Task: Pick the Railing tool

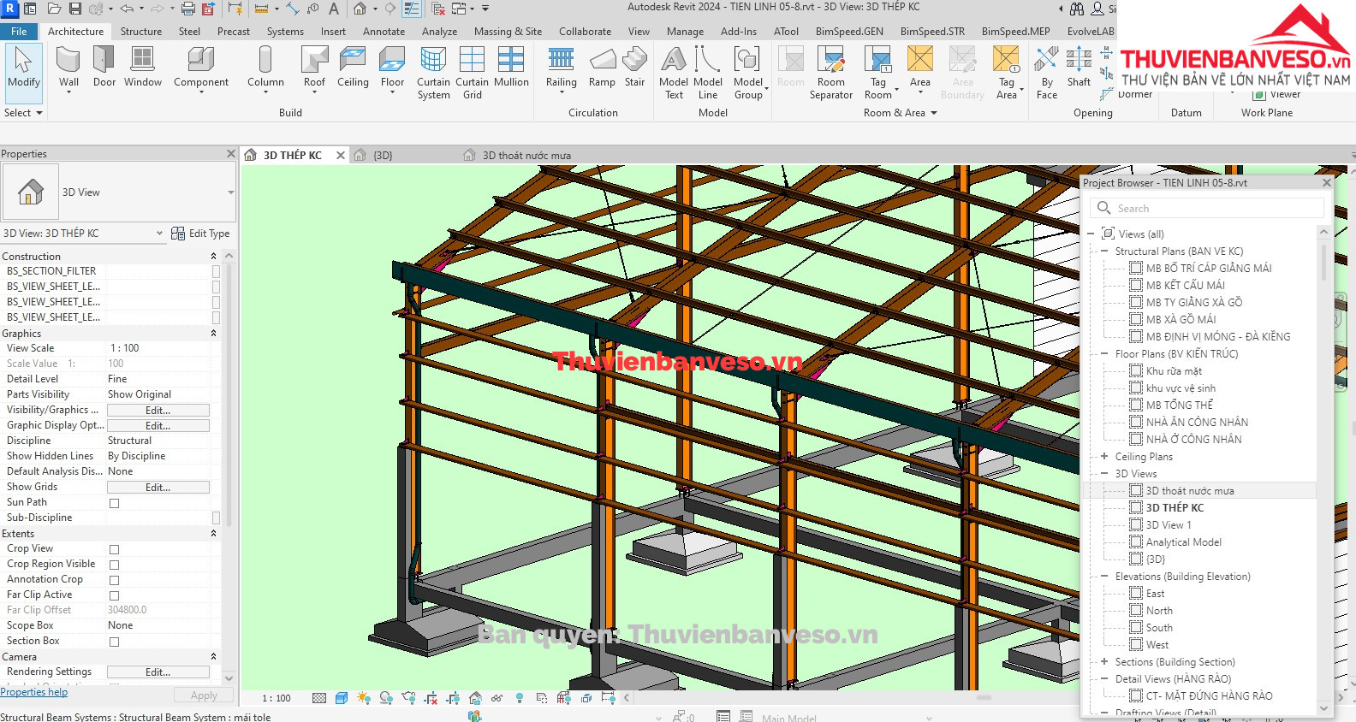Action: click(561, 68)
